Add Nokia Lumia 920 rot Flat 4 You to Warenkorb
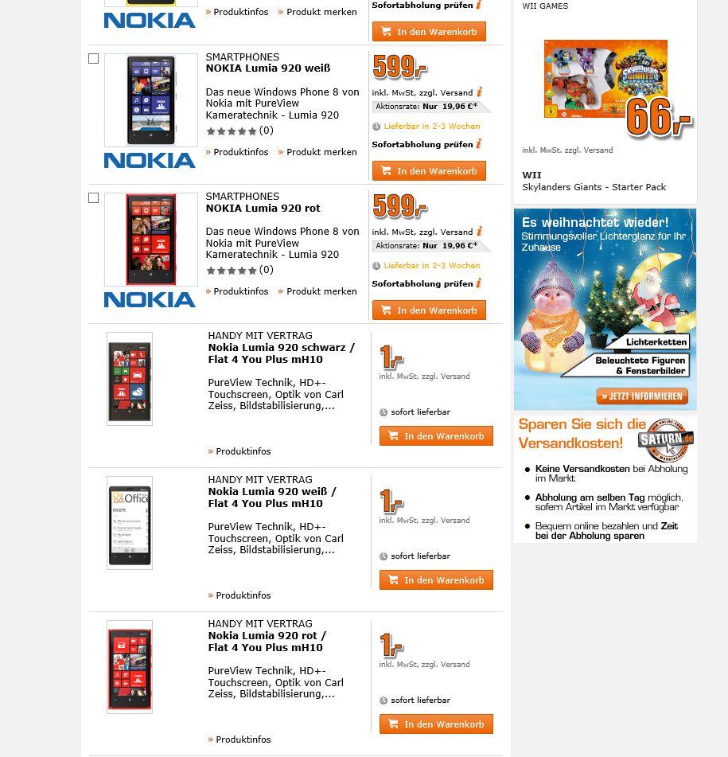728x757 pixels. (436, 724)
